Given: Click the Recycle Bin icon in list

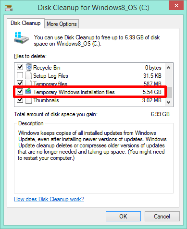Looking at the screenshot, I should (x=29, y=67).
